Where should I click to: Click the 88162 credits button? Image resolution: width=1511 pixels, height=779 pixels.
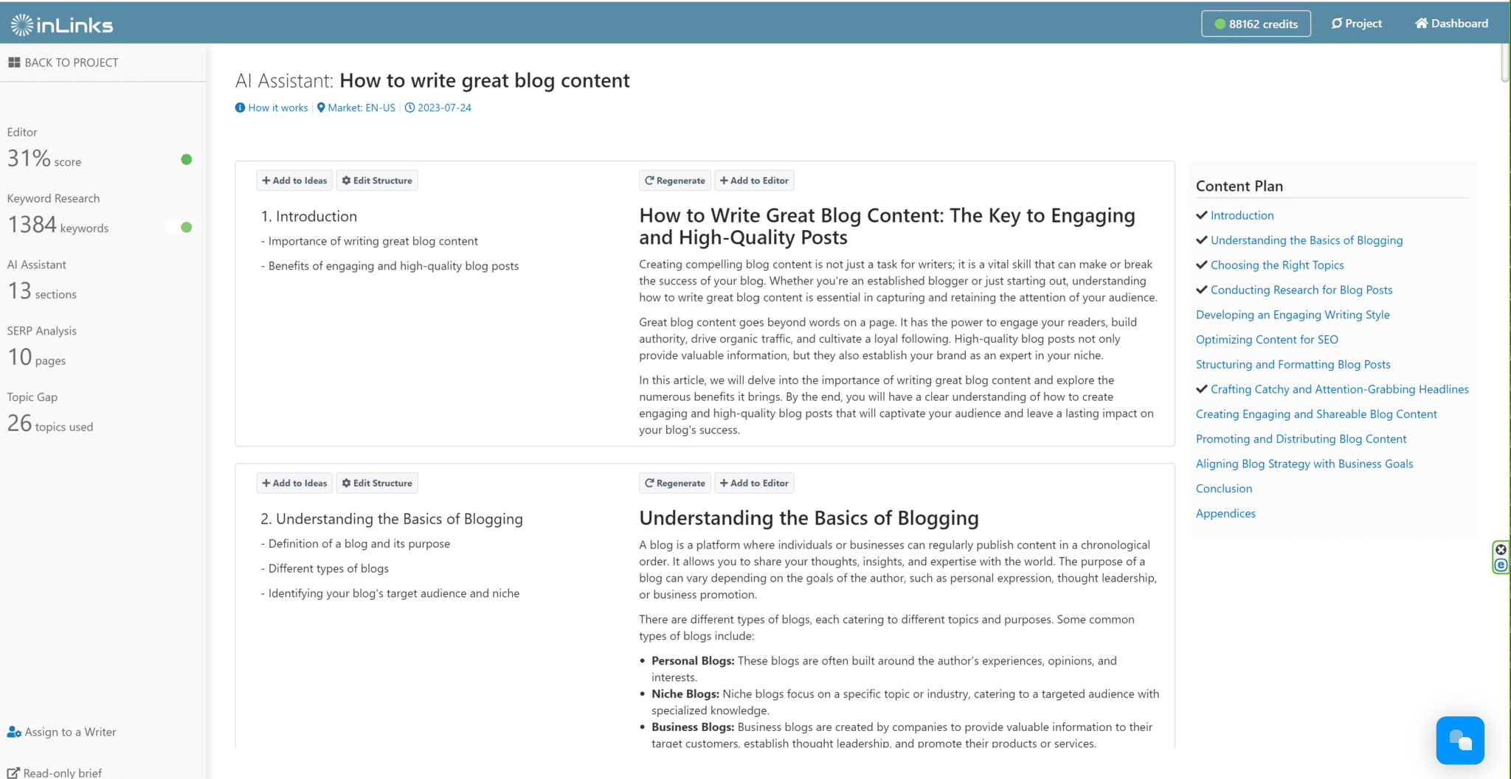(x=1256, y=24)
